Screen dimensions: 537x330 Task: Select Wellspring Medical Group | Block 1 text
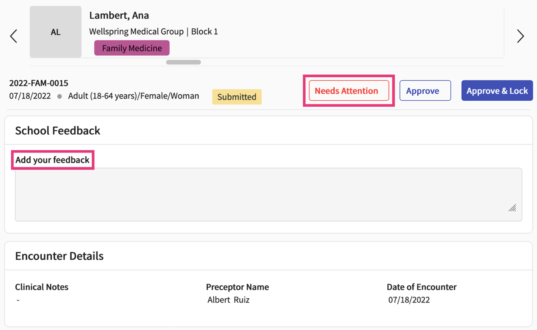click(x=153, y=31)
